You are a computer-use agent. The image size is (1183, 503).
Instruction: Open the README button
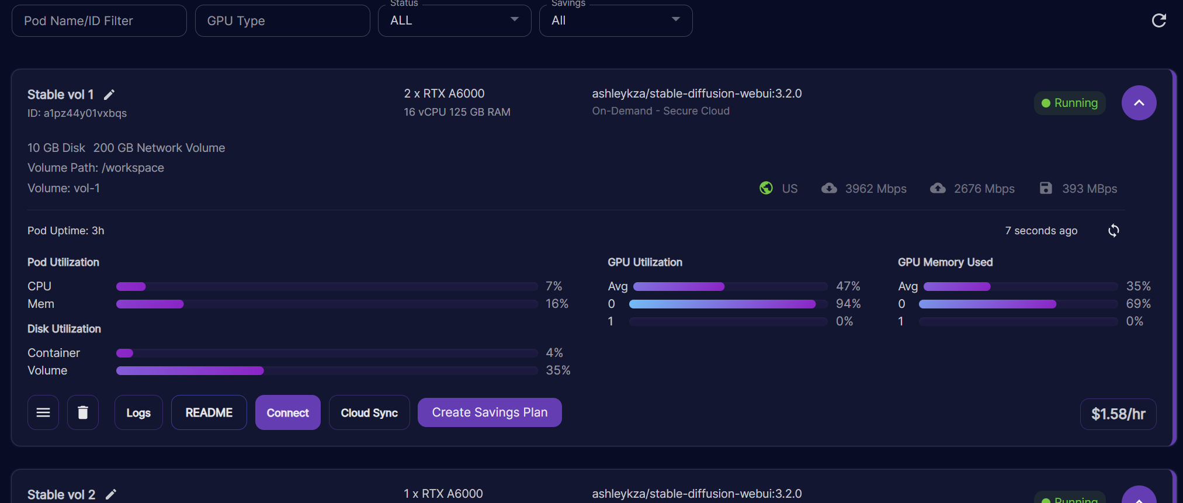209,412
